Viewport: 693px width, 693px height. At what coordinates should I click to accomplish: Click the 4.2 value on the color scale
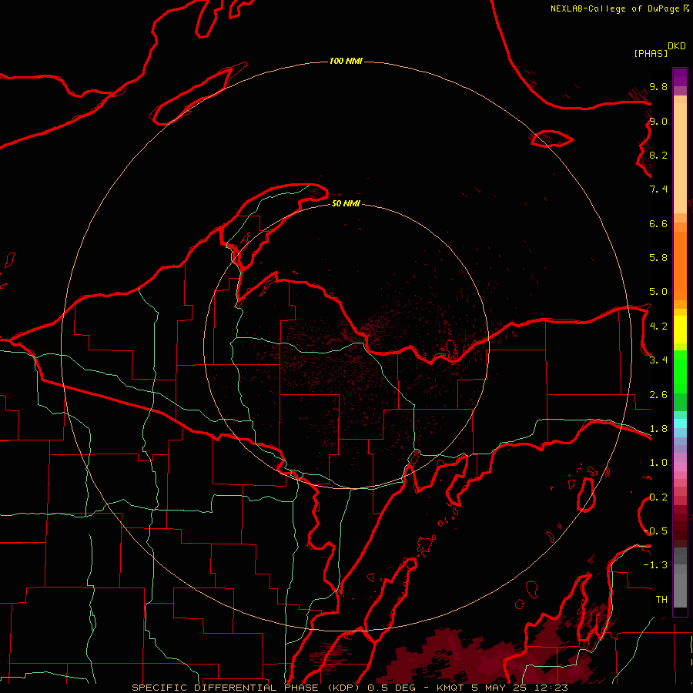[658, 326]
